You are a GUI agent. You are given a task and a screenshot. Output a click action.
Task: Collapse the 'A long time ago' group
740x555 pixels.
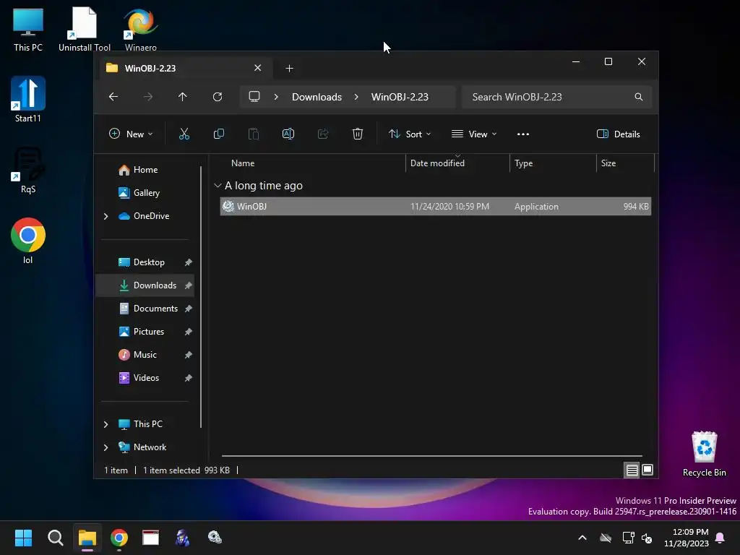(x=217, y=186)
